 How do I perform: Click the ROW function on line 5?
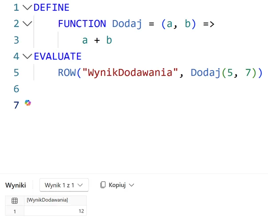pyautogui.click(x=66, y=72)
